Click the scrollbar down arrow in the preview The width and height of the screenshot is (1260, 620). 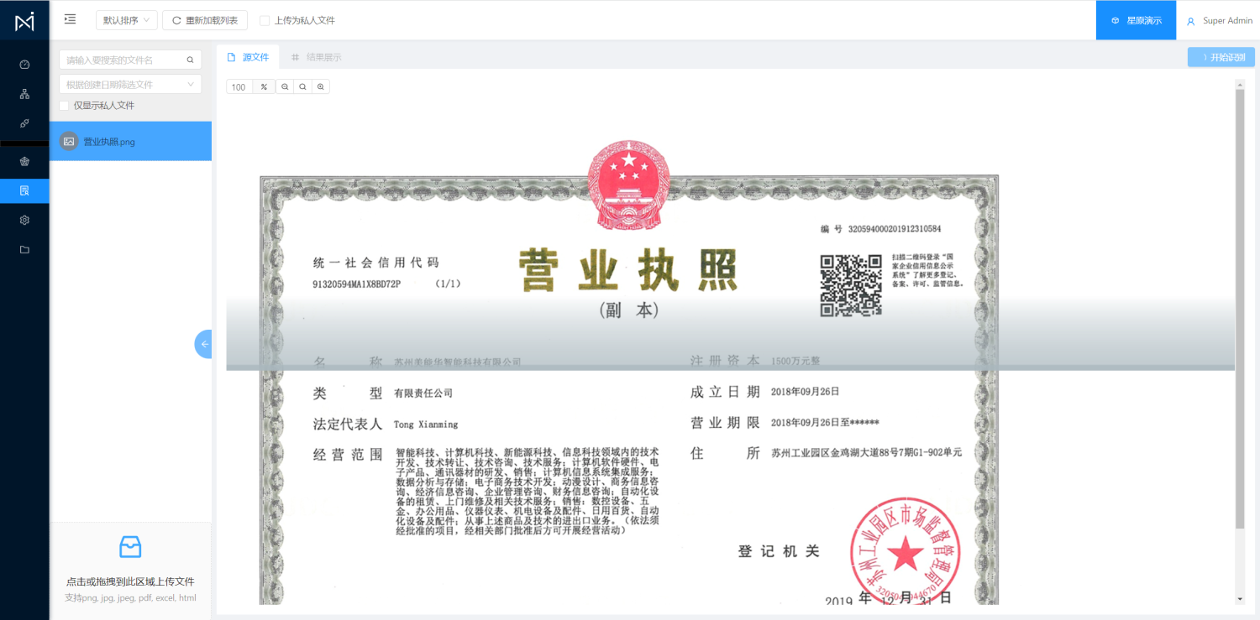[x=1240, y=599]
